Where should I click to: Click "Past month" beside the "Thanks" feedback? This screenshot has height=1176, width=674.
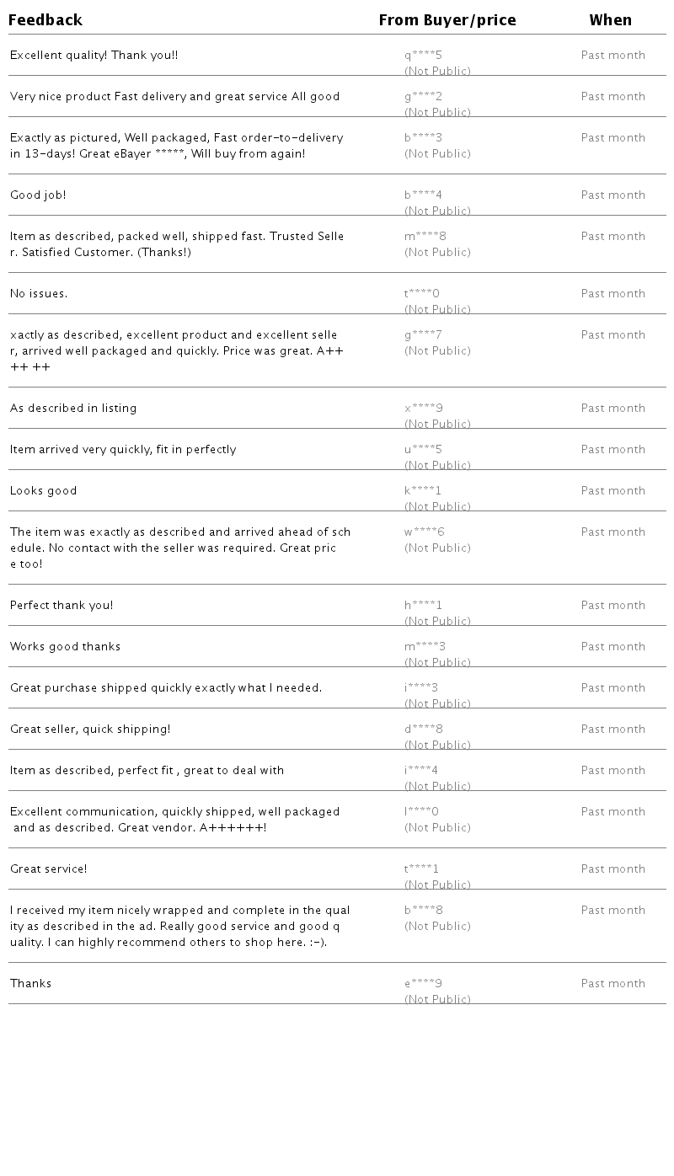pyautogui.click(x=612, y=984)
